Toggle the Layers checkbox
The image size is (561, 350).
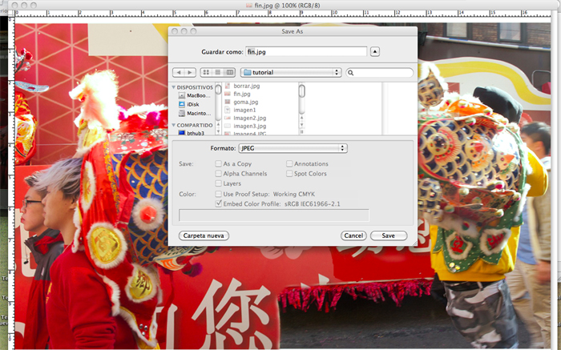coord(218,183)
